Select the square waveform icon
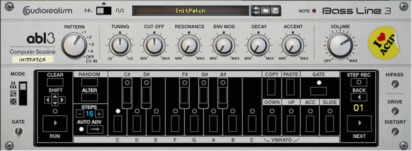Viewport: 412px width, 151px height. tap(120, 11)
